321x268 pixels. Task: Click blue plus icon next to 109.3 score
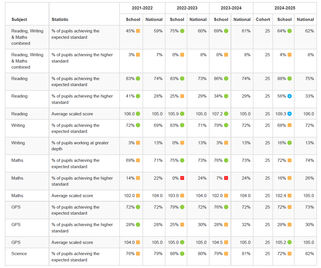289,114
